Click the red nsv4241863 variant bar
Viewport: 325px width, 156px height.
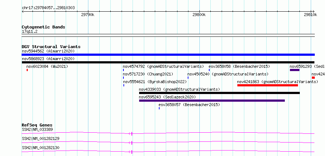pyautogui.click(x=268, y=85)
